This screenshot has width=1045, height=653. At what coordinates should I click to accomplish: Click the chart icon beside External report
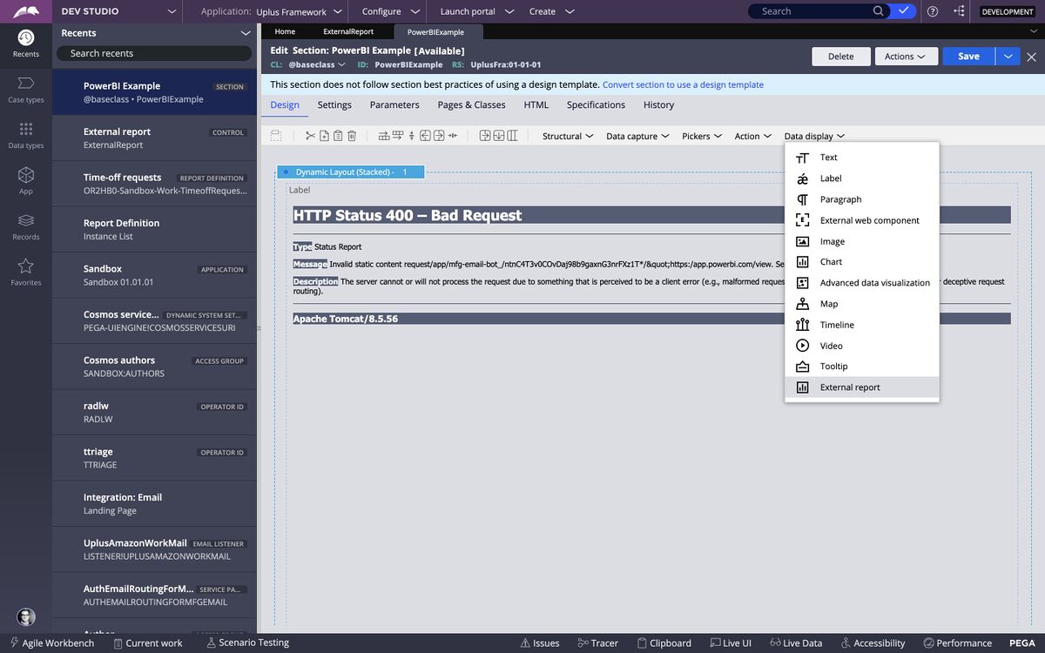(803, 387)
